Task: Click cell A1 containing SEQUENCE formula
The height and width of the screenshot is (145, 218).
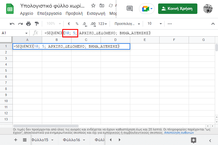Action: point(71,46)
